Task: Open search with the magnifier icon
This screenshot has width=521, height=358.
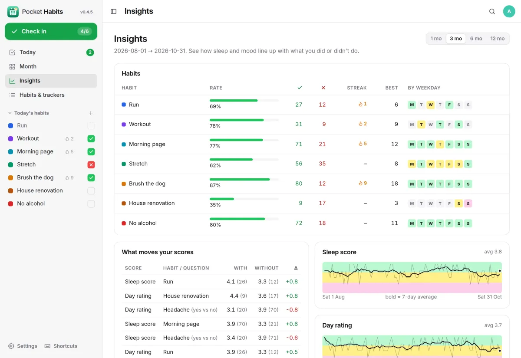Action: (492, 11)
